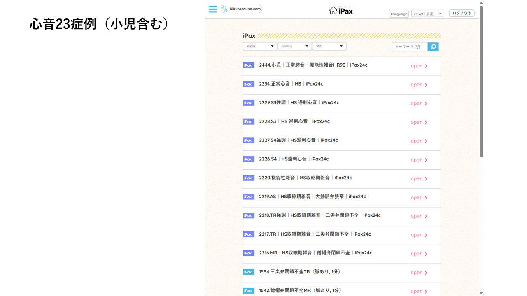527x296 pixels.
Task: Expand the 心音症例 category dropdown
Action: point(294,46)
